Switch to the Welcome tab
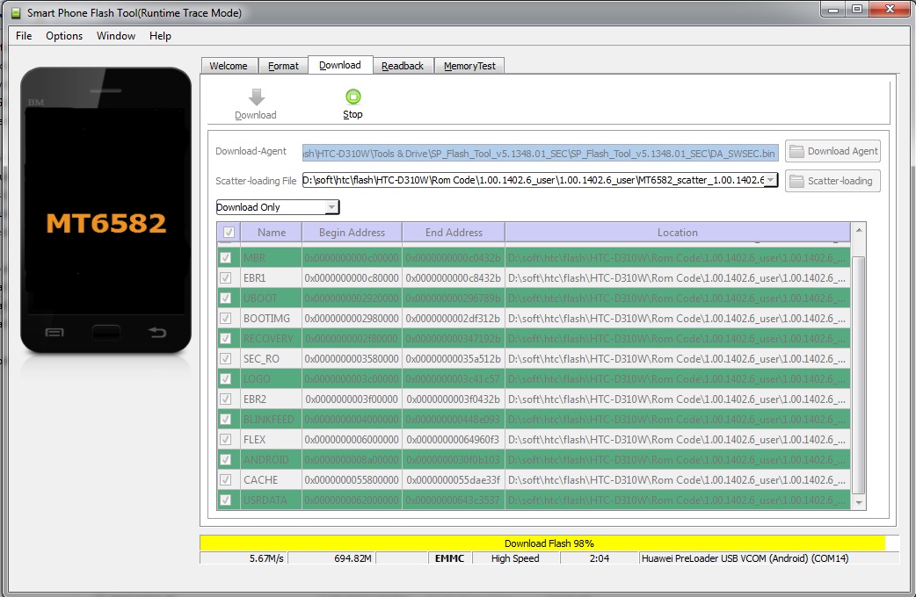 coord(229,66)
